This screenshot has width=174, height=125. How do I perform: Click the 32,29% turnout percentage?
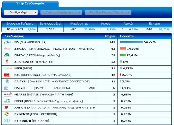coord(89,29)
